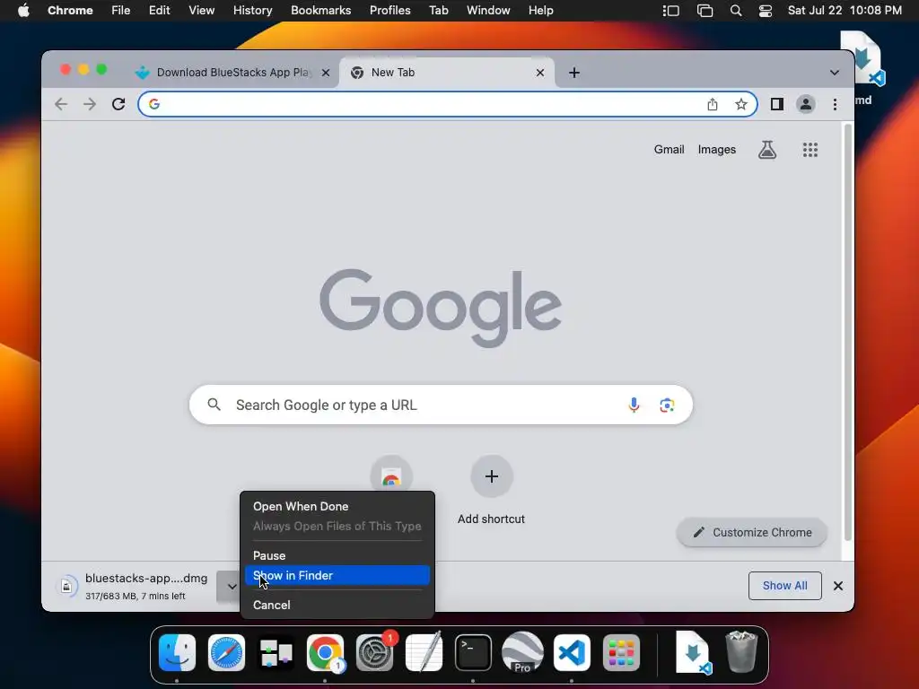Toggle the Chrome side panel icon
This screenshot has width=919, height=689.
click(776, 104)
